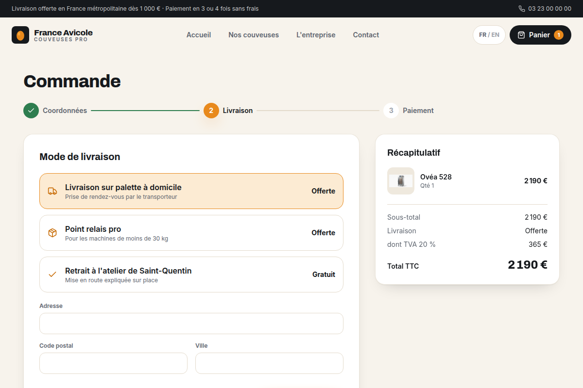Click the Total TTC label
Screen dimensions: 583x388
click(x=403, y=266)
